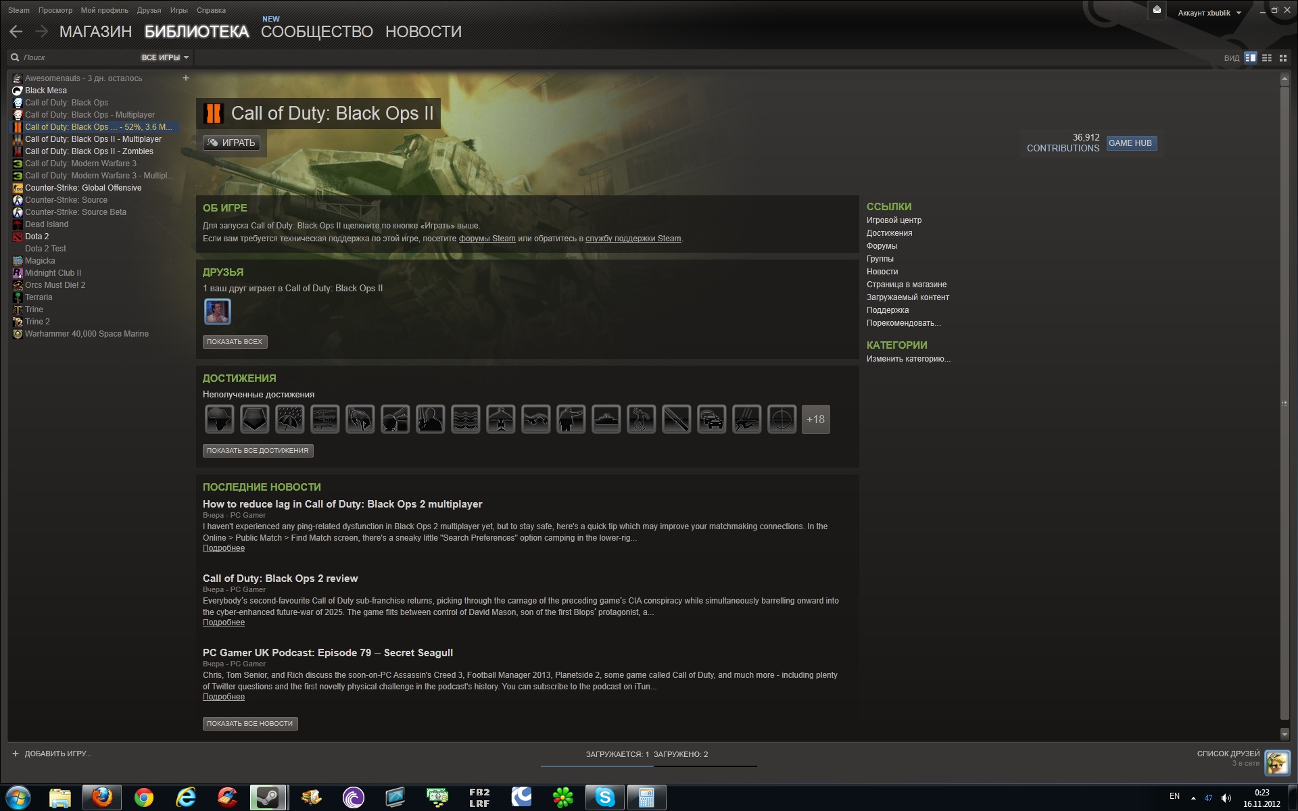Switch to МАГАЗИН tab
The width and height of the screenshot is (1298, 811).
[95, 32]
